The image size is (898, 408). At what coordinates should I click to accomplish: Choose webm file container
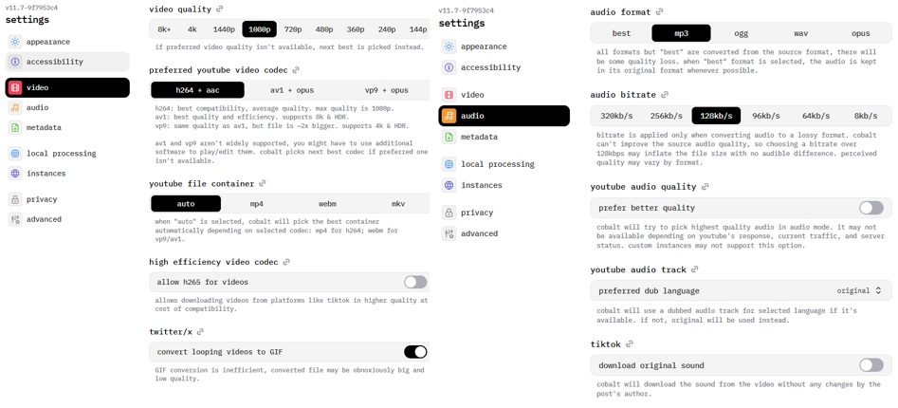pyautogui.click(x=327, y=204)
